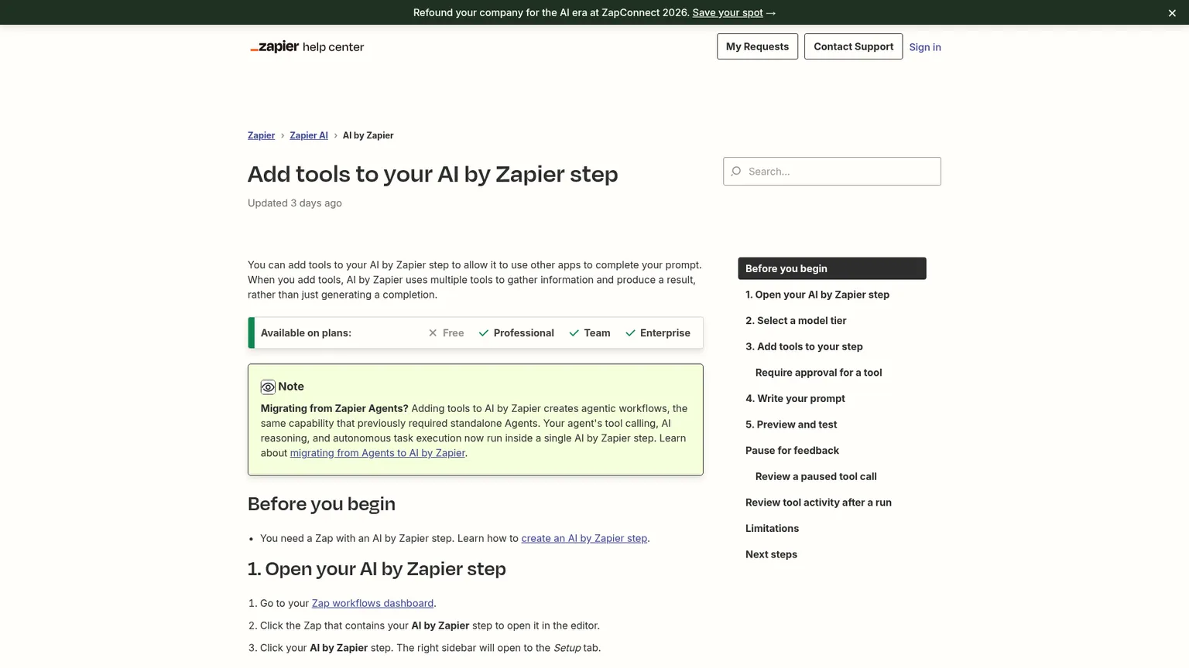Jump to Next steps section
The image size is (1189, 668).
pos(771,554)
